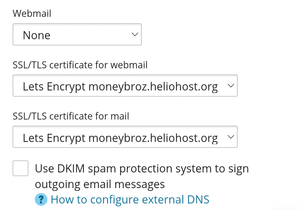
Task: Open 'How to configure external DNS' link
Action: coord(130,199)
